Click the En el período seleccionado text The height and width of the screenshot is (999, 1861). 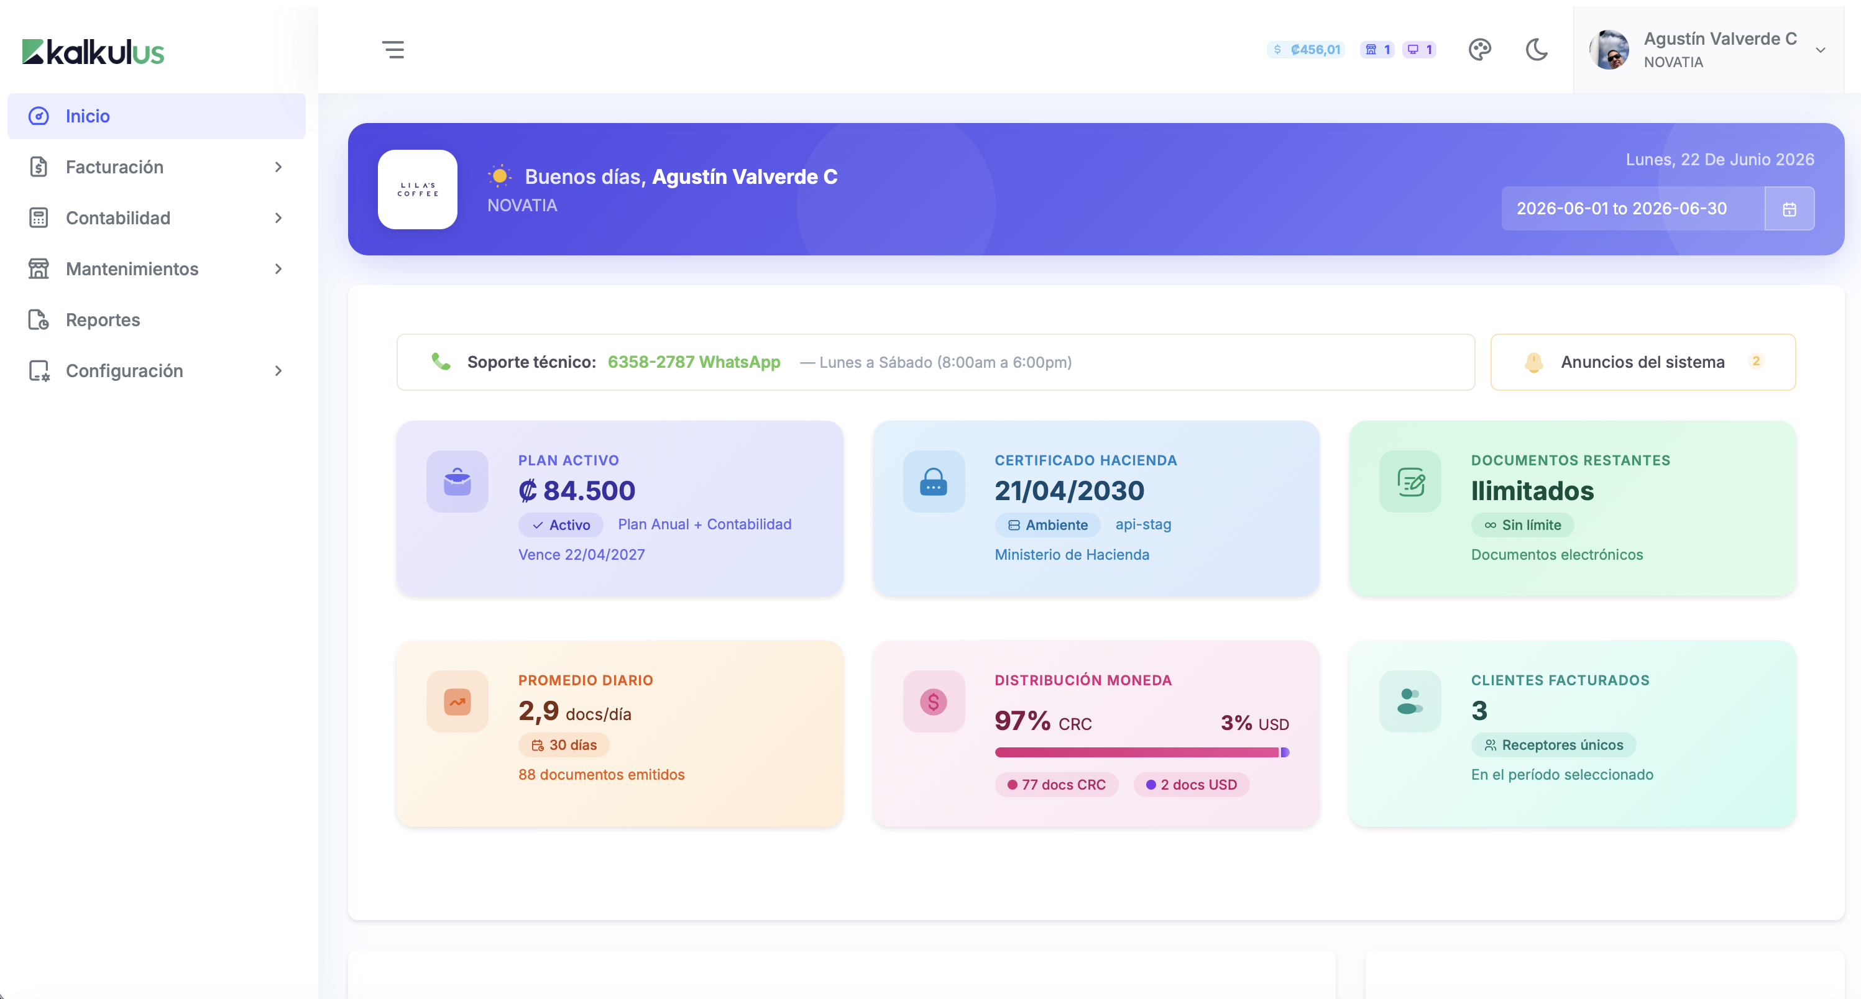point(1562,775)
